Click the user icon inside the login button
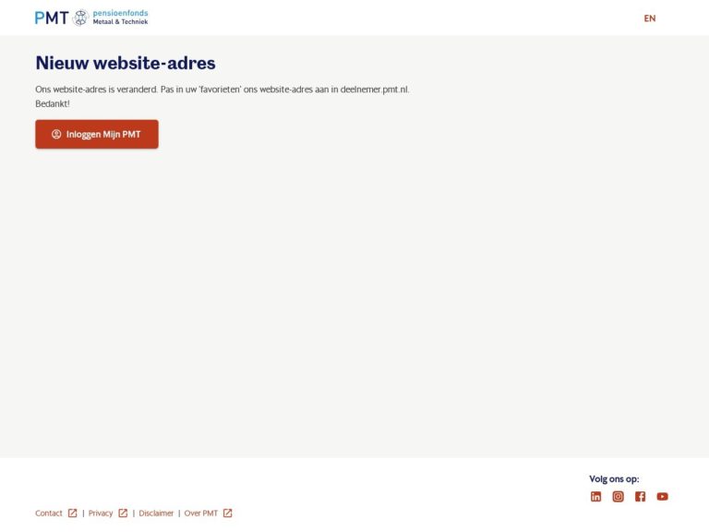Image resolution: width=709 pixels, height=532 pixels. point(56,134)
